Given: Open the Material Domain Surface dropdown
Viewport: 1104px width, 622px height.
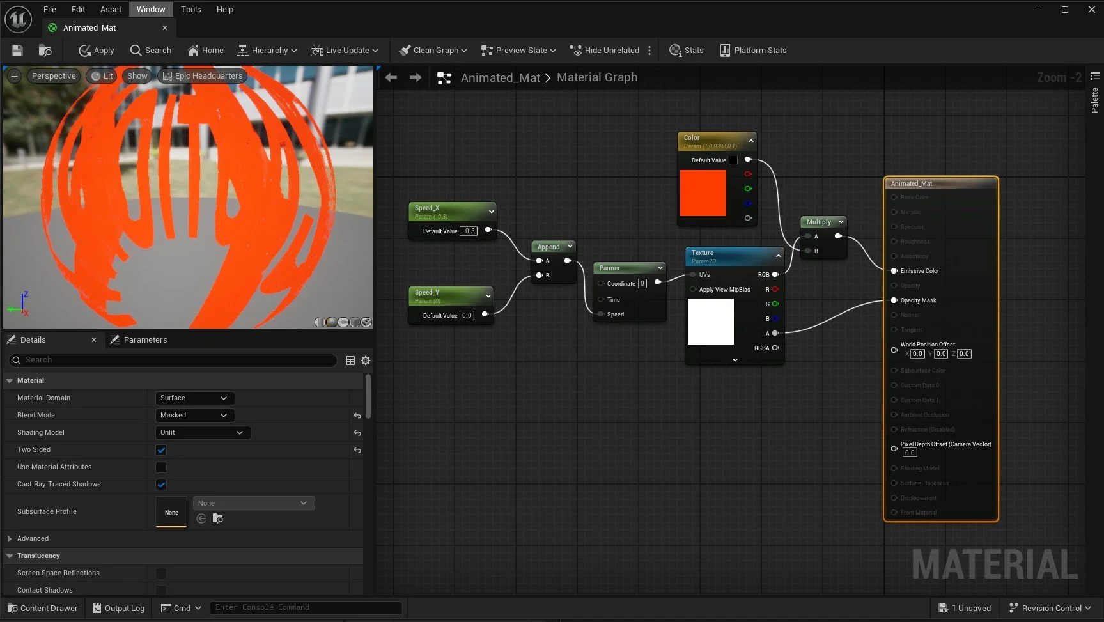Looking at the screenshot, I should click(x=195, y=398).
